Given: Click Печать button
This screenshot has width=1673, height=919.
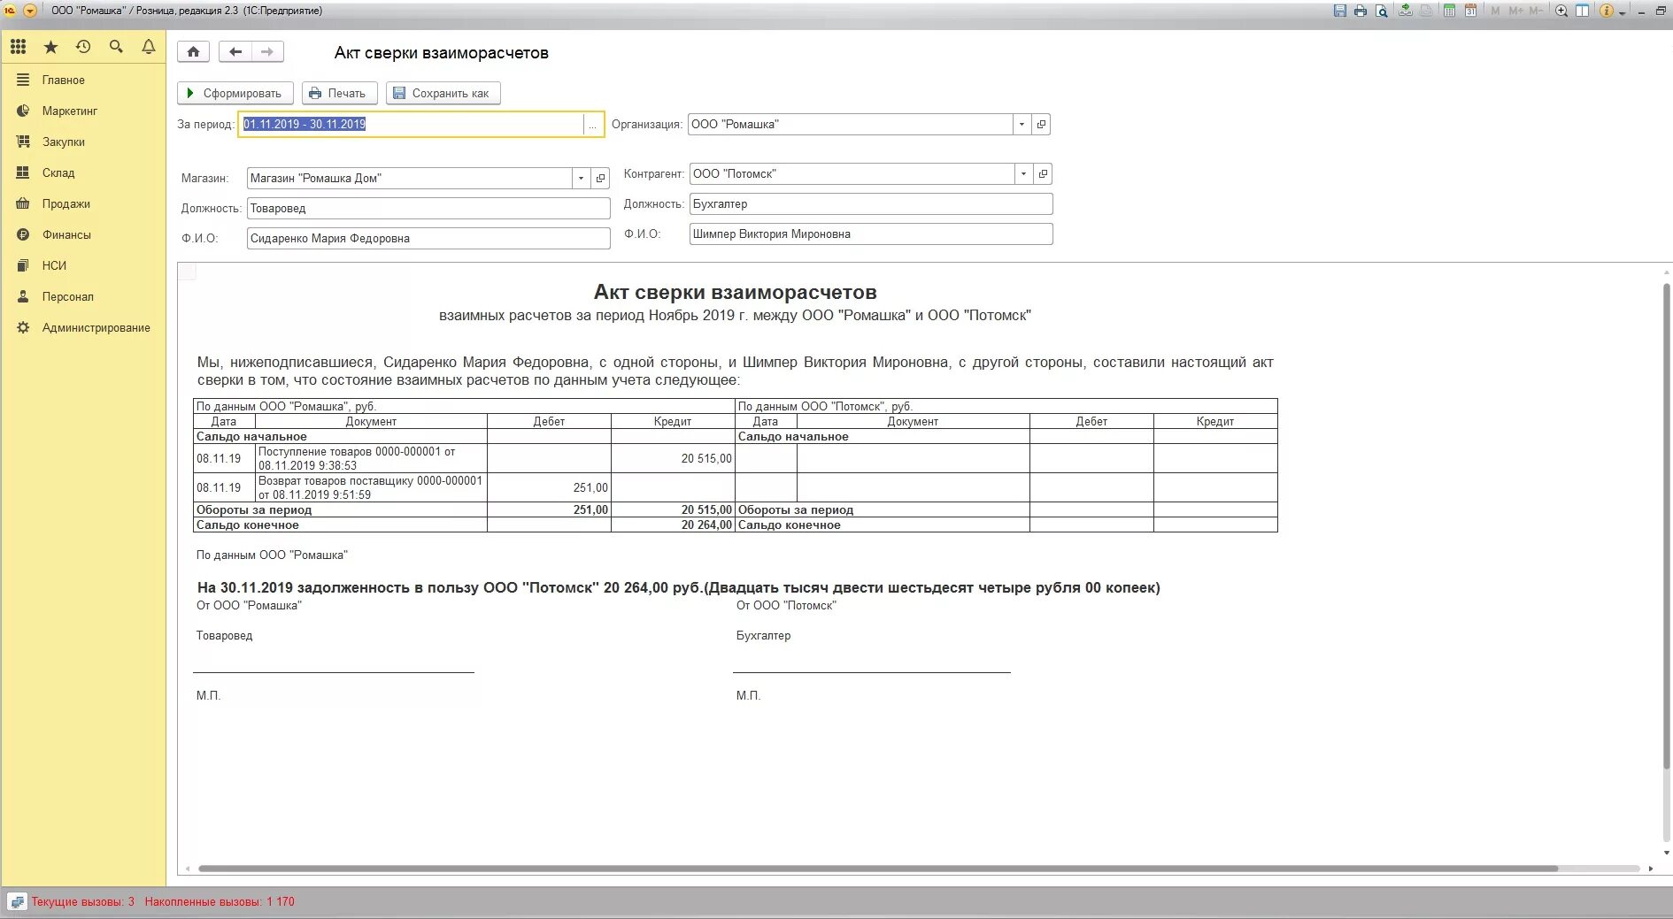Looking at the screenshot, I should 340,93.
